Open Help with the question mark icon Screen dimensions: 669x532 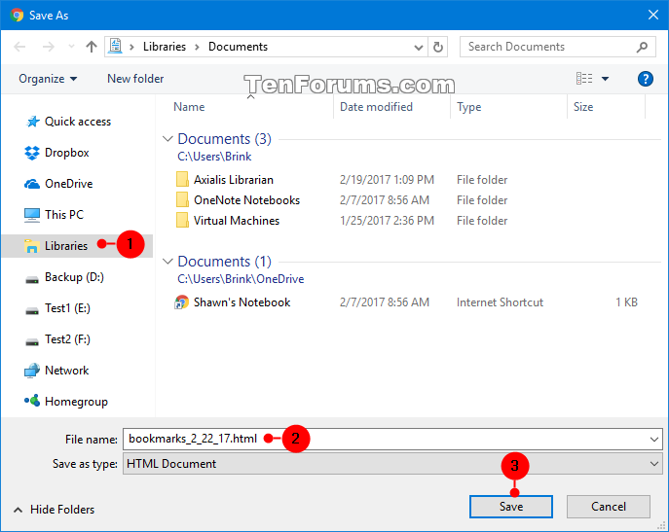[x=645, y=79]
